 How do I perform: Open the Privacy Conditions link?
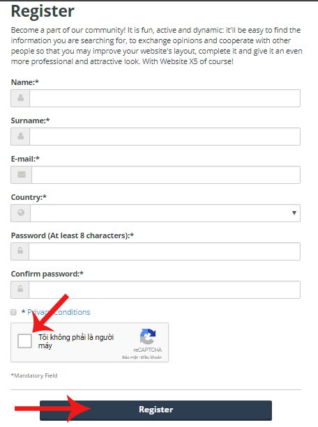pos(59,312)
